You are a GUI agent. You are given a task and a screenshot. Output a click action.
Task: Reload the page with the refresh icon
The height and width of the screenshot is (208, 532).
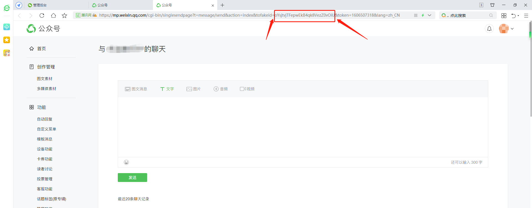click(42, 16)
